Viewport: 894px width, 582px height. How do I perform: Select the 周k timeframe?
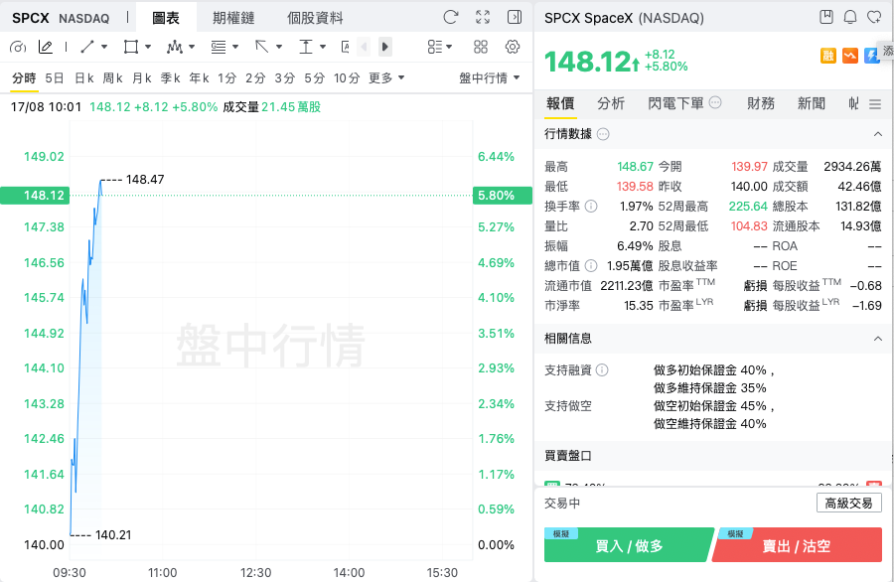(112, 77)
